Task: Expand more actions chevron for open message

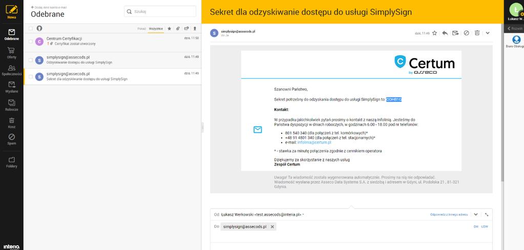Action: click(488, 33)
